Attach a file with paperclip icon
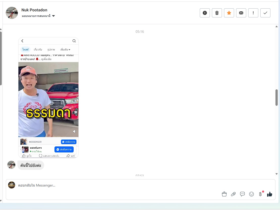This screenshot has width=280, height=210. (x=233, y=194)
